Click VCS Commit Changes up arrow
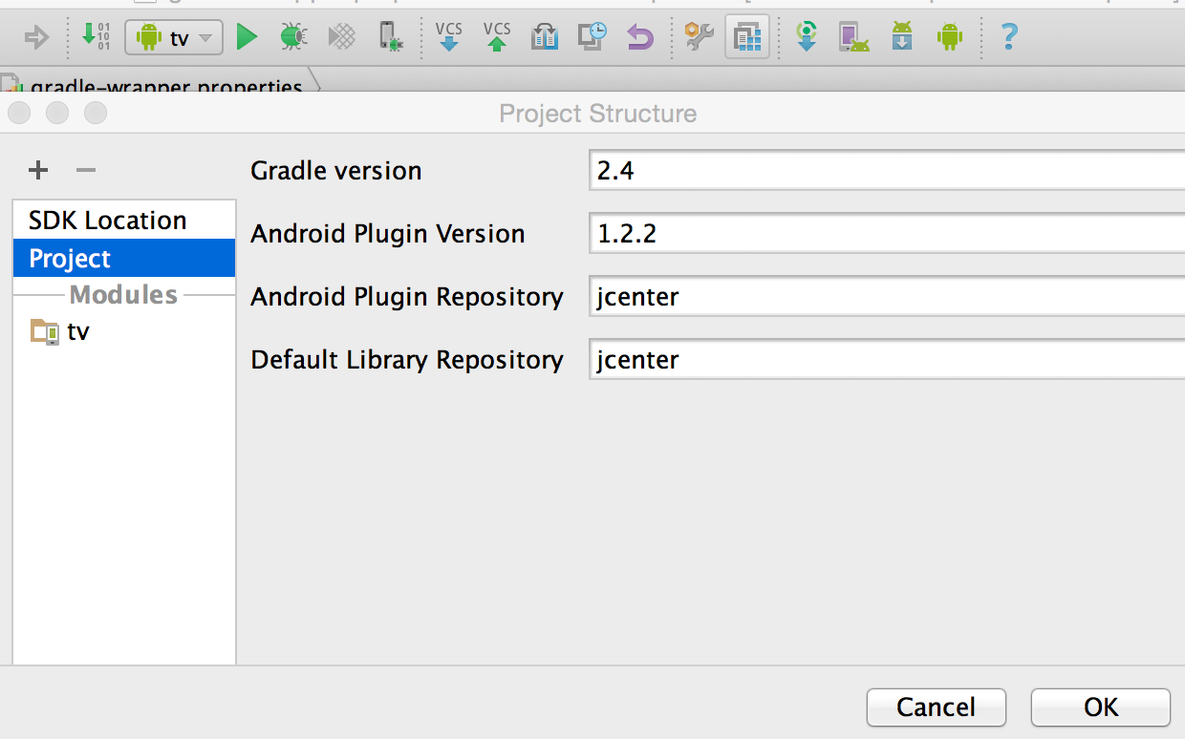 (497, 37)
